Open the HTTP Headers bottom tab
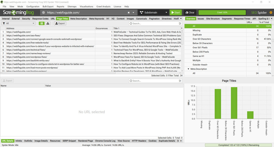Screen dimensions: 274x147 tap(139, 141)
